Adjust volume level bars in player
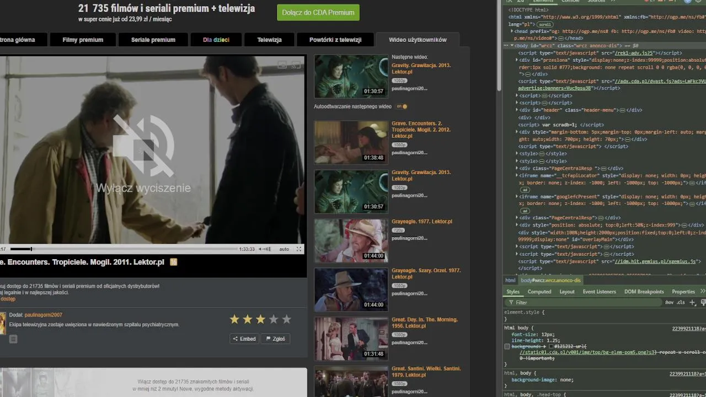The width and height of the screenshot is (706, 397). pyautogui.click(x=268, y=249)
